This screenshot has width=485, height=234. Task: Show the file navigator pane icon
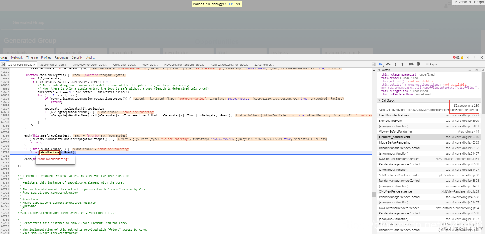point(3,64)
